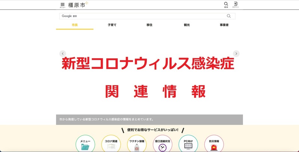Select the 事業者 tab
Screen dimensions: 299x152
(x=224, y=25)
